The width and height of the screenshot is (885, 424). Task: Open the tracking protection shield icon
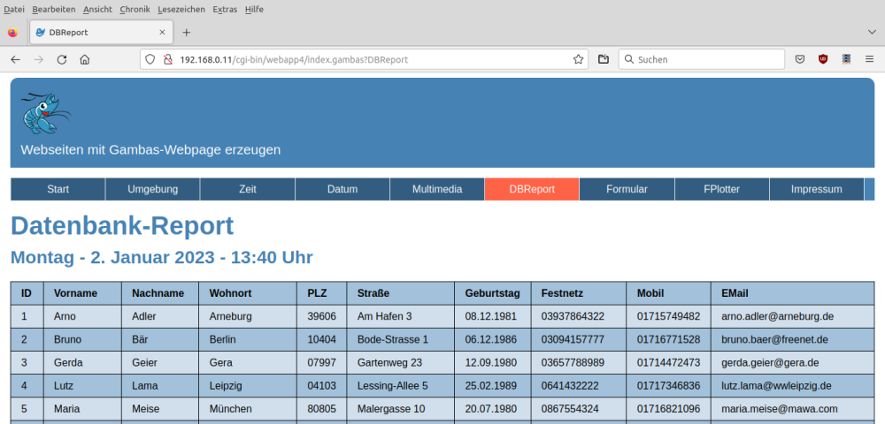[x=150, y=59]
